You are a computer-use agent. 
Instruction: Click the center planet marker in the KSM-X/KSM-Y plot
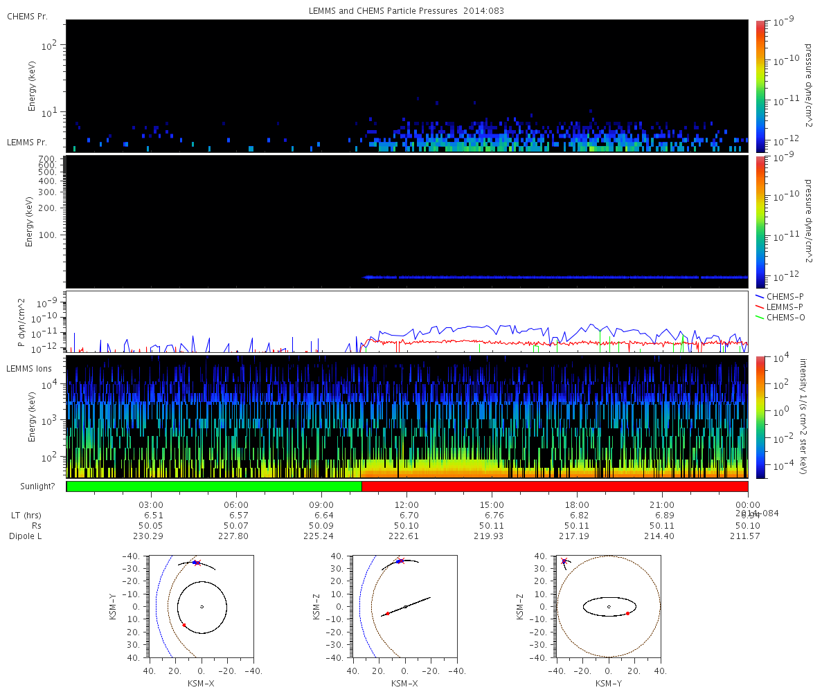click(202, 607)
